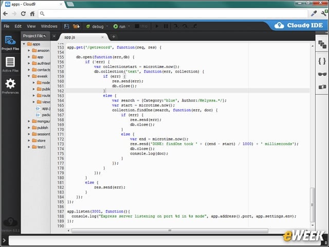Select the routes folder under eweek
329x247 pixels.
pyautogui.click(x=44, y=95)
